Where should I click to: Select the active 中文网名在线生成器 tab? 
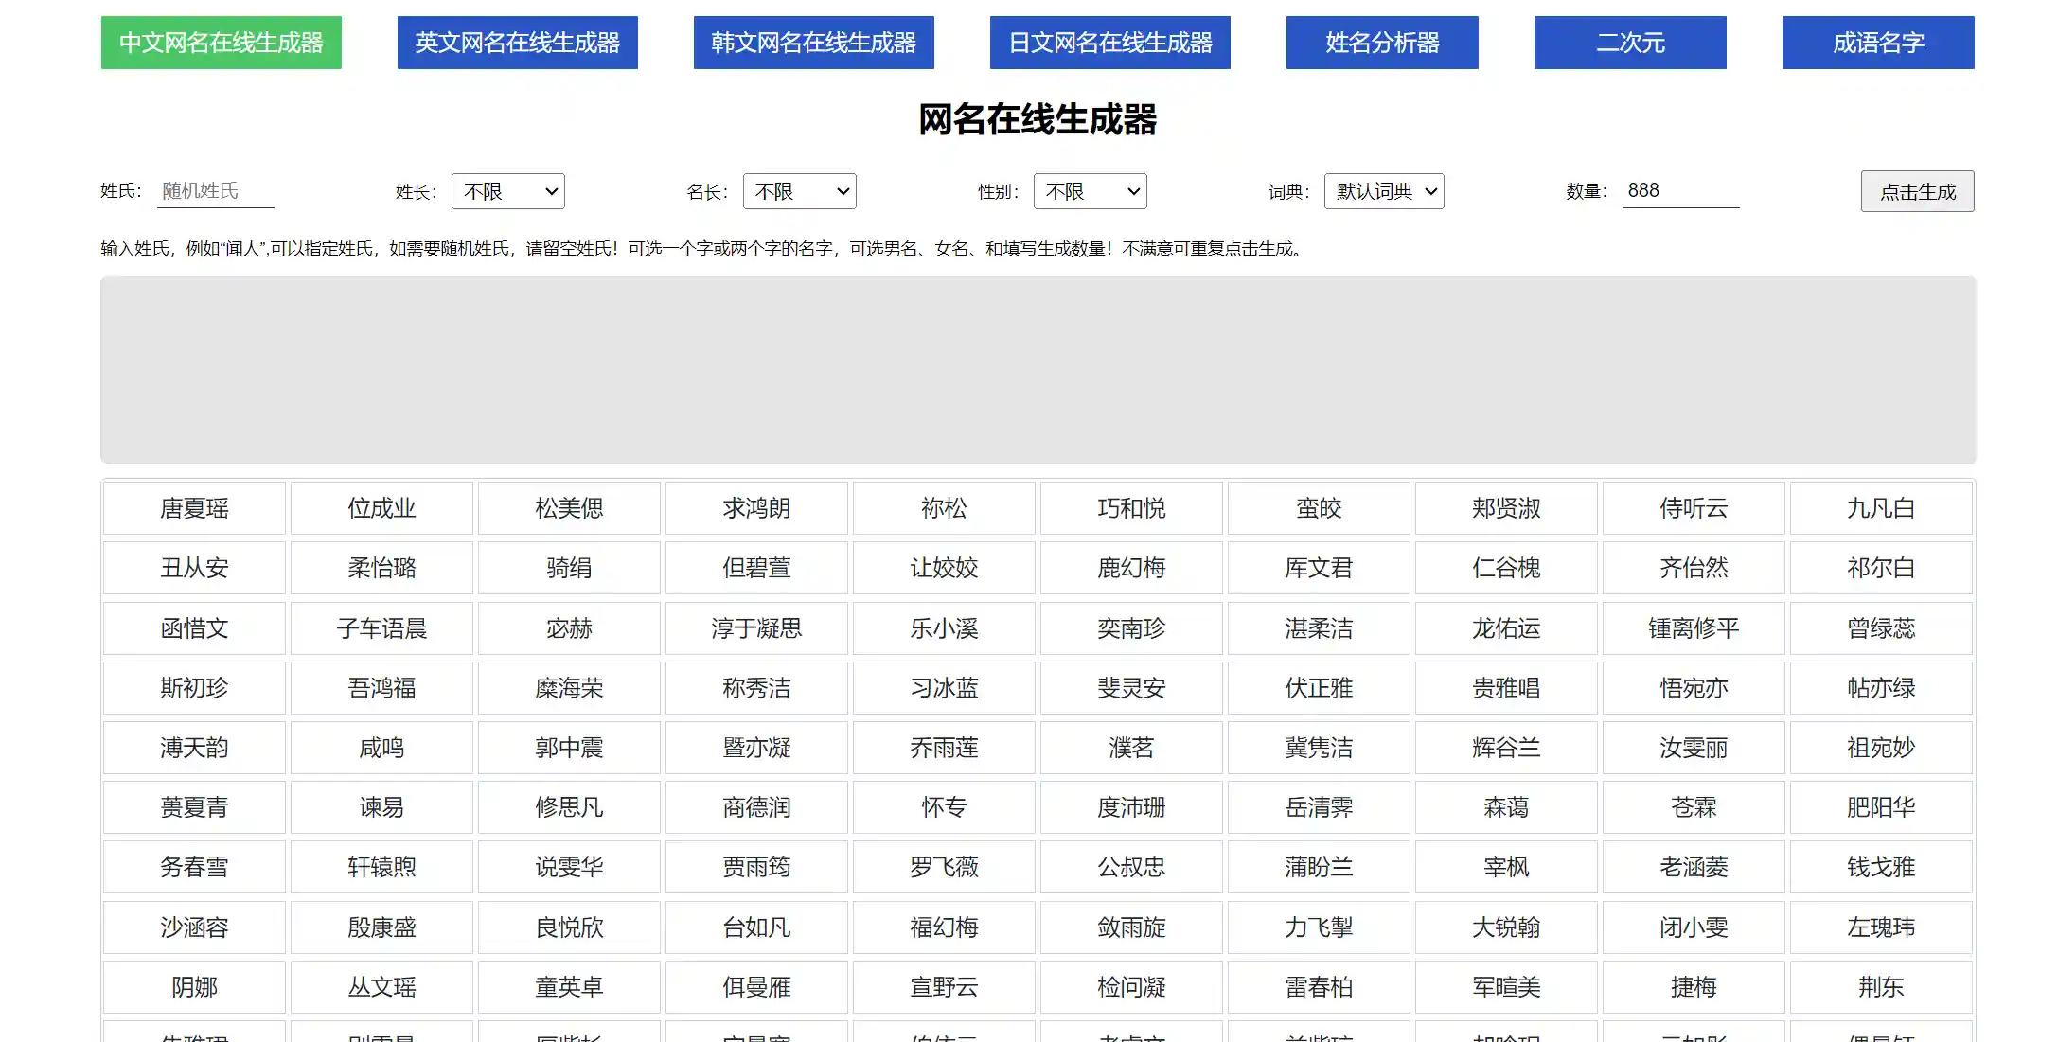point(221,43)
